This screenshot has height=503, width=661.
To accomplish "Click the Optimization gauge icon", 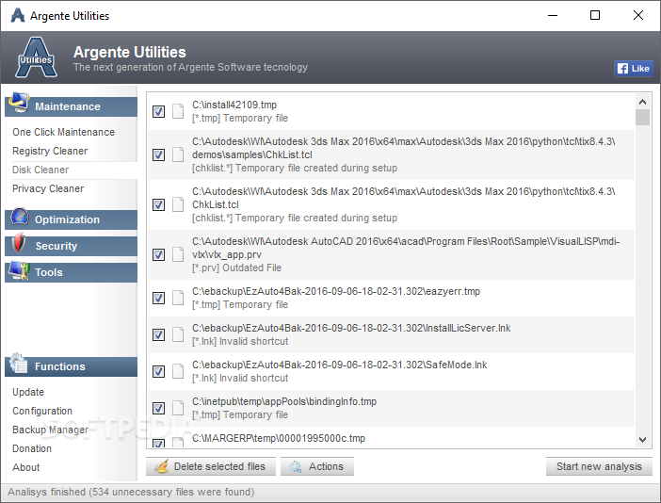I will [20, 217].
